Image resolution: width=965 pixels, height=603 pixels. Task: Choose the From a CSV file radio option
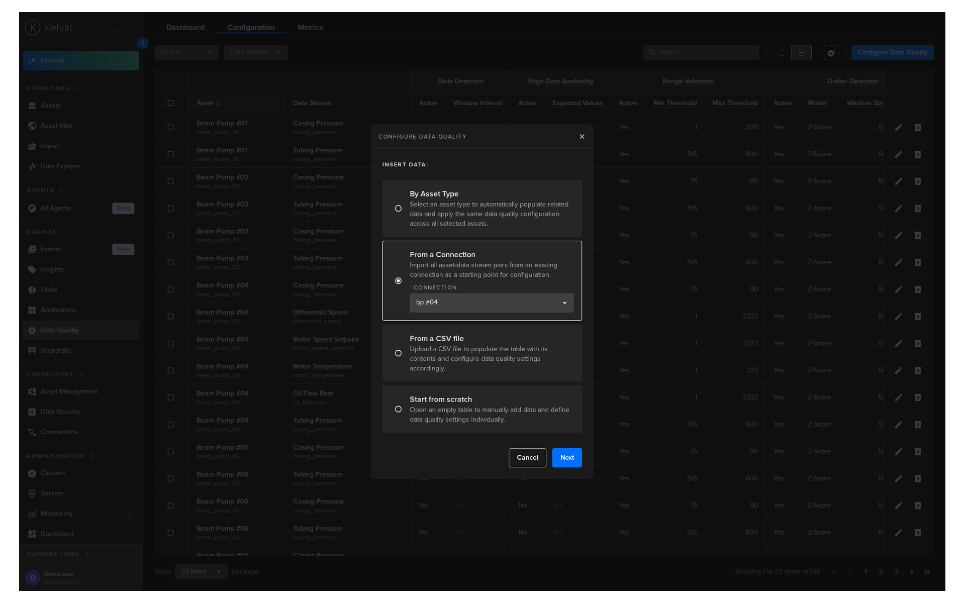click(398, 353)
